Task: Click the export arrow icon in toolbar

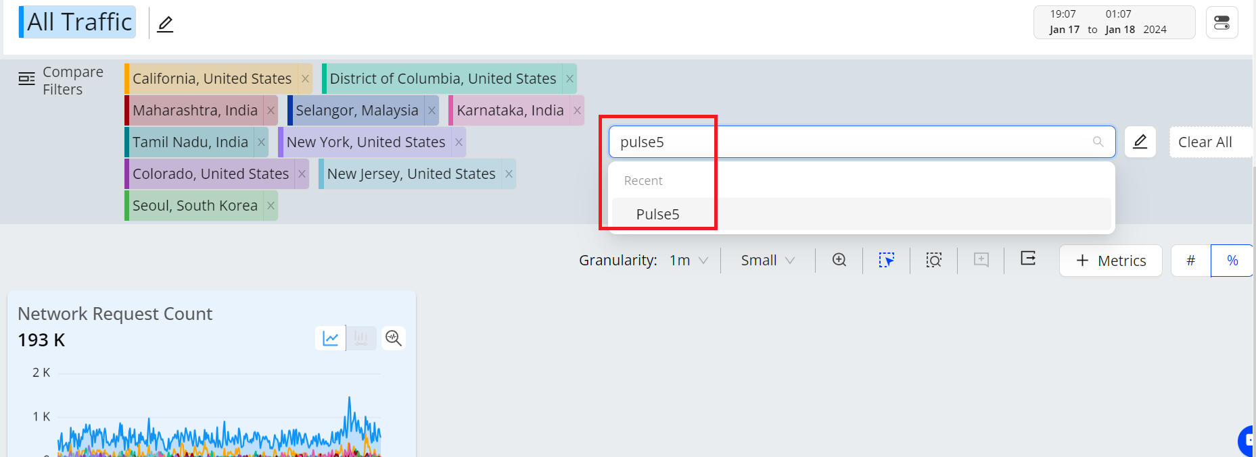Action: 1028,259
